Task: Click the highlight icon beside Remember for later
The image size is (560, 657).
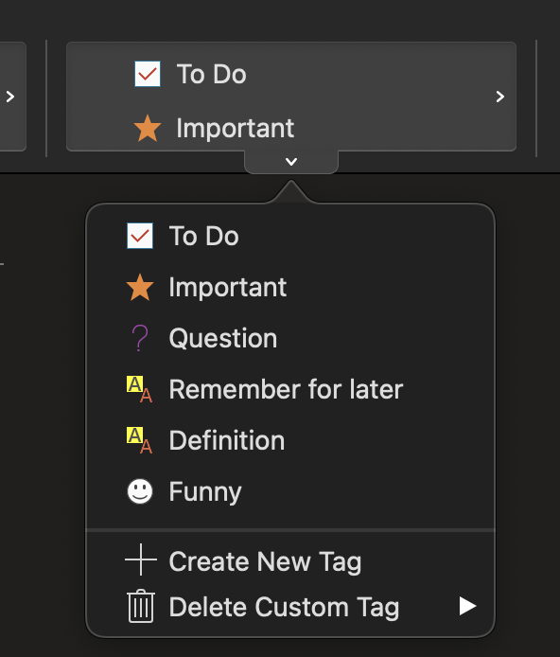Action: 140,389
